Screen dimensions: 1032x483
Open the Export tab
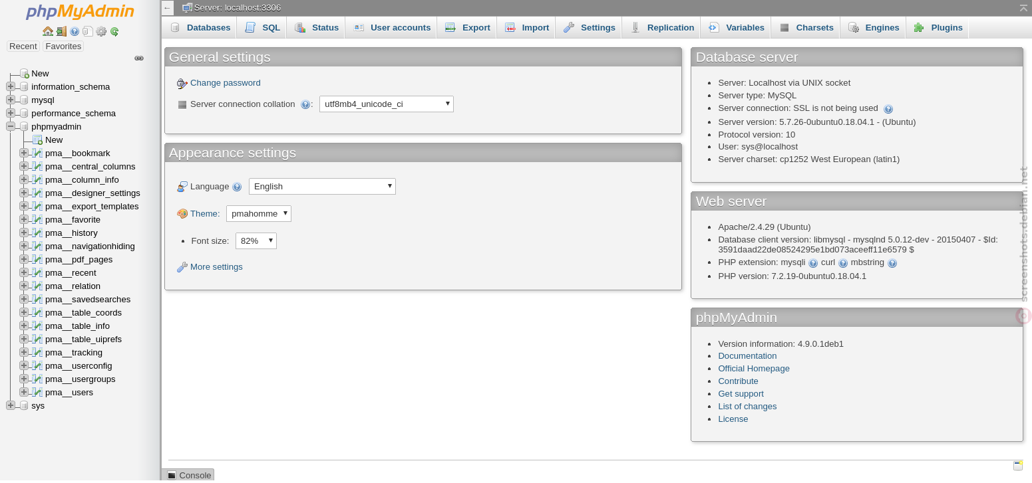468,27
